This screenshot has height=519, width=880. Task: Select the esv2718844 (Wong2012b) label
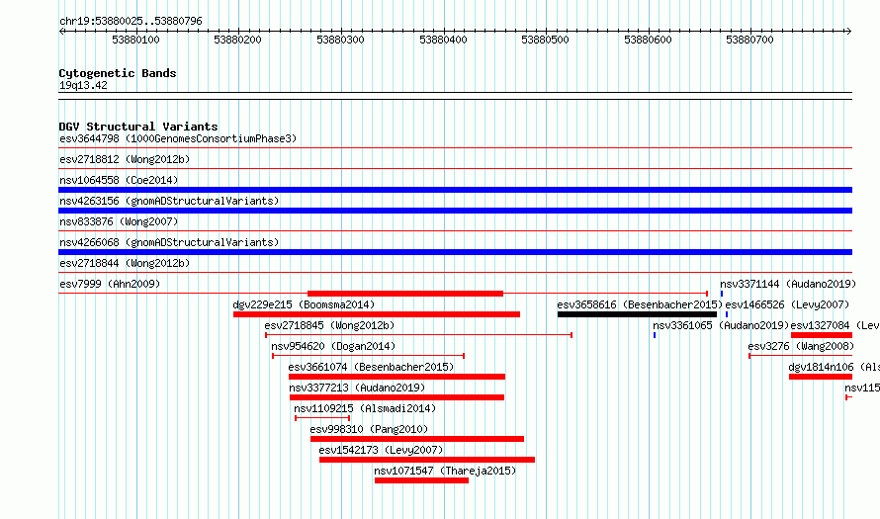tap(125, 263)
